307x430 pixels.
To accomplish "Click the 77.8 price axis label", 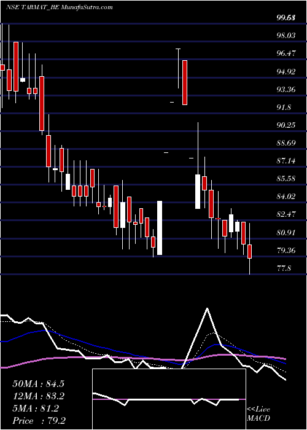I will pos(284,268).
